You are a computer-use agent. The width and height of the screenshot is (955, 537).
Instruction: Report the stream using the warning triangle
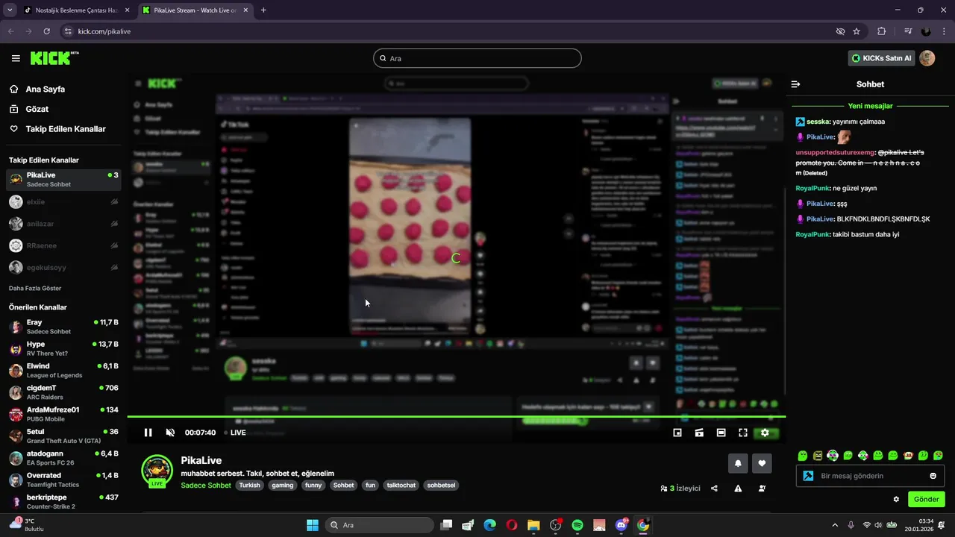[x=738, y=489]
